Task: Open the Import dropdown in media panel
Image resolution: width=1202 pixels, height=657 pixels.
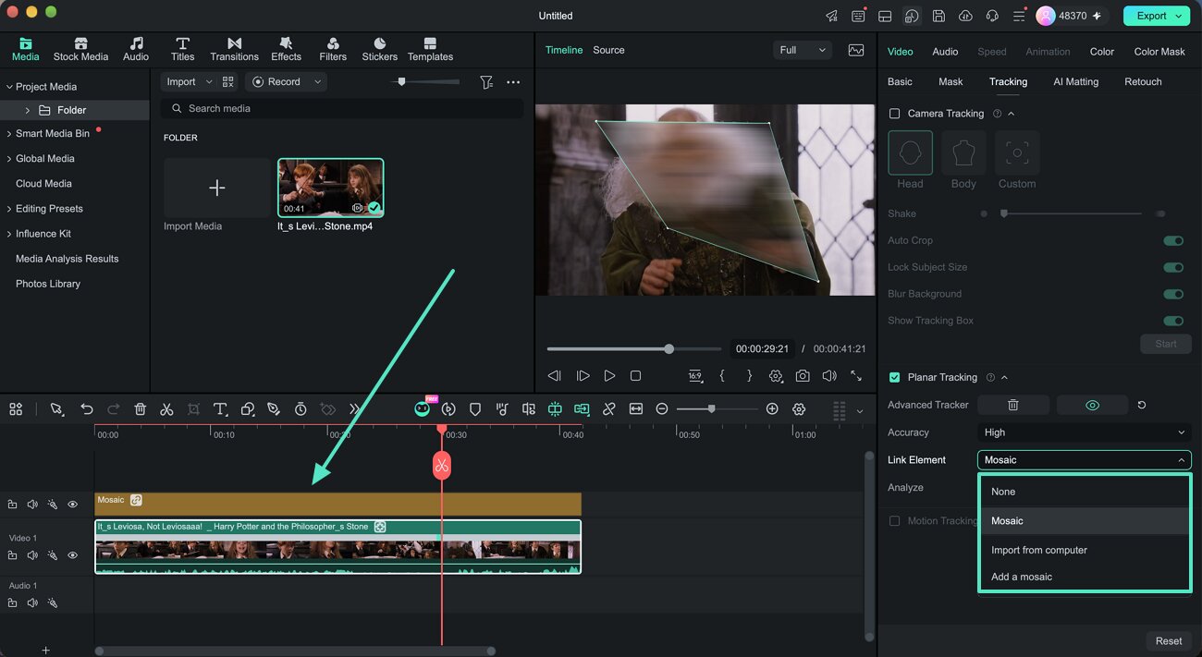Action: pyautogui.click(x=188, y=82)
